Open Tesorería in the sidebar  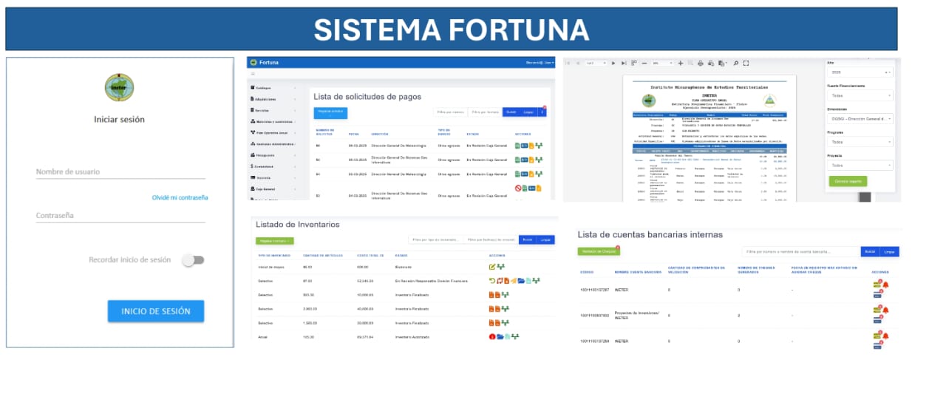click(x=273, y=178)
